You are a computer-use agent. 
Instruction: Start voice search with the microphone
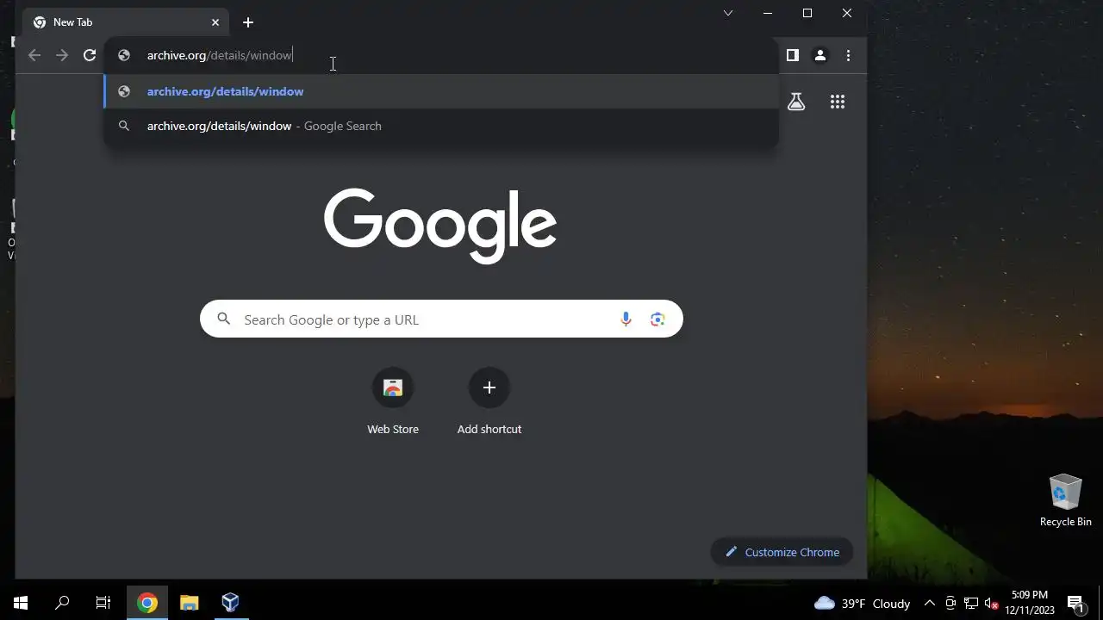click(x=626, y=319)
